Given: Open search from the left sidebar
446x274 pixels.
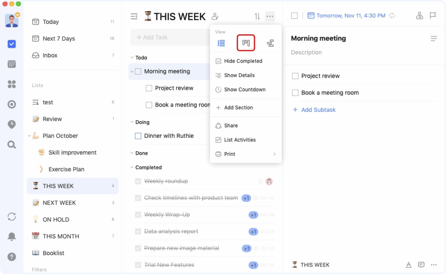Looking at the screenshot, I should point(12,144).
